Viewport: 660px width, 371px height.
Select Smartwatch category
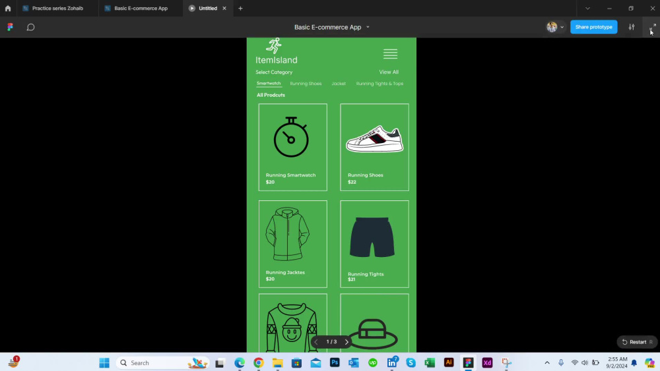click(x=269, y=83)
